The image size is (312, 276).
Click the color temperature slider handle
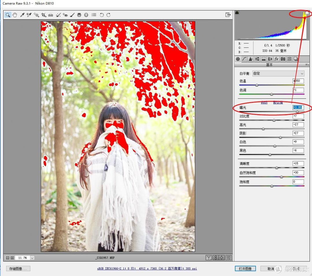point(257,85)
